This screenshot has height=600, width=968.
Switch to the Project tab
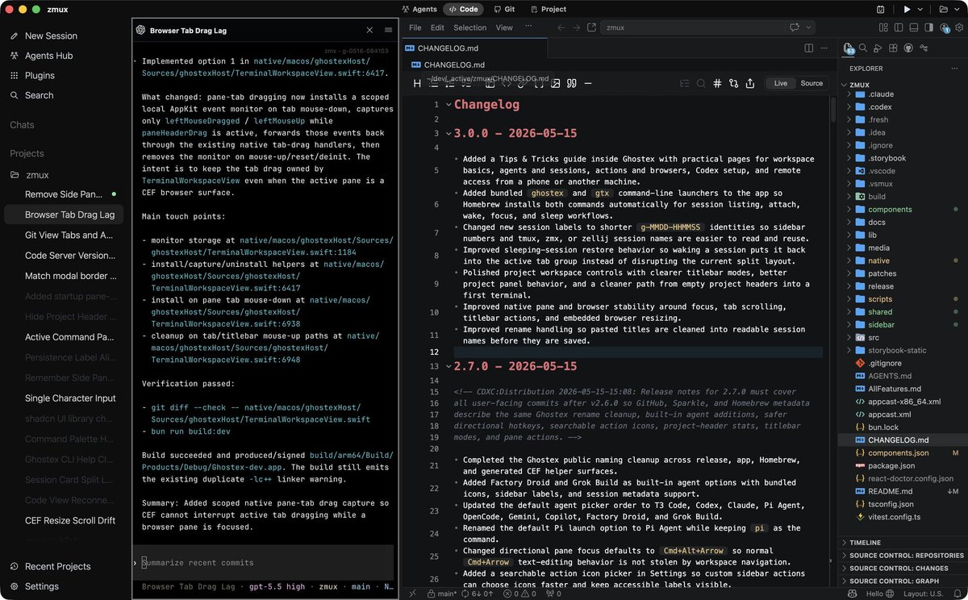coord(548,9)
